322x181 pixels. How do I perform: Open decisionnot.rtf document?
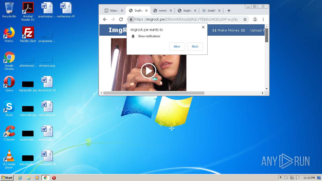tap(47, 84)
